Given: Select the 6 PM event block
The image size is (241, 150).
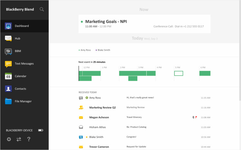Looking at the screenshot, I should (x=205, y=73).
